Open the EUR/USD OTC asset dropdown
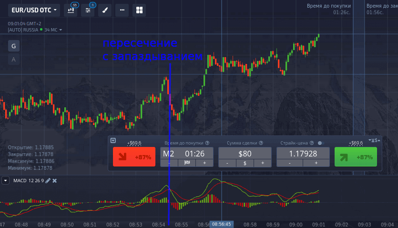The image size is (398, 228). tap(35, 10)
